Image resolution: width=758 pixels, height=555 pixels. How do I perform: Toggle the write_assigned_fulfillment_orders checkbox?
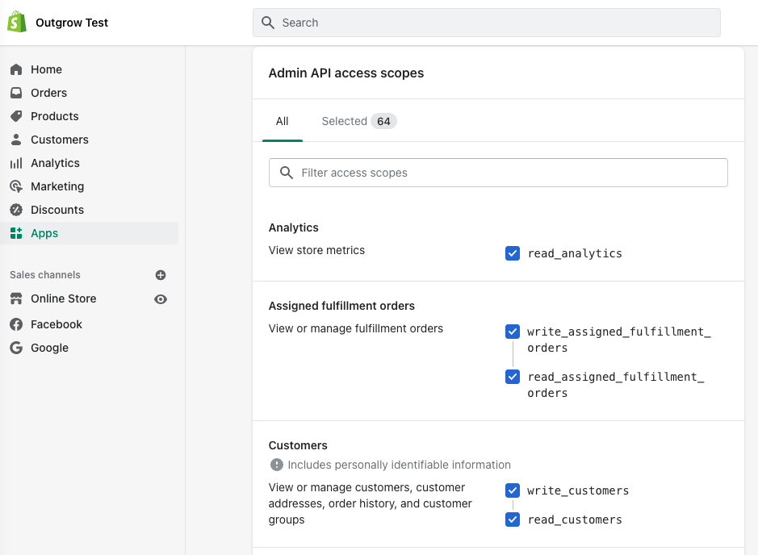(x=513, y=332)
